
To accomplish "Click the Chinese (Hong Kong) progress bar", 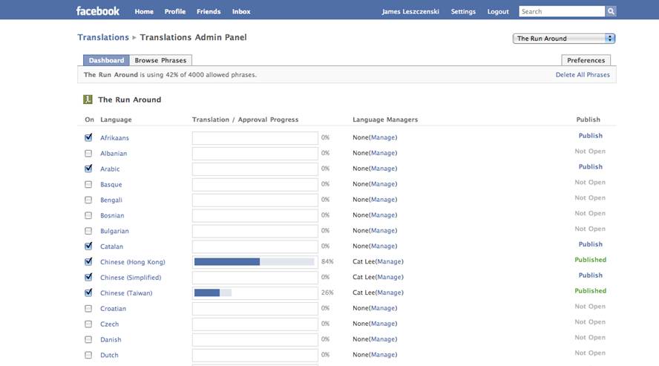I will [255, 262].
